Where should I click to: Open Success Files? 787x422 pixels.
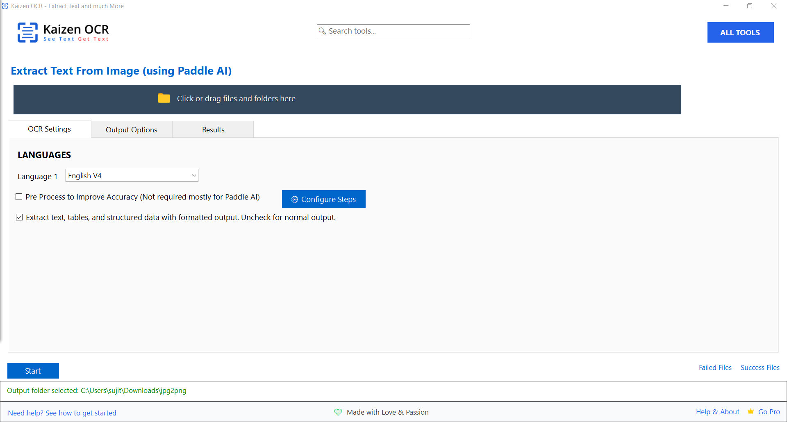tap(760, 368)
